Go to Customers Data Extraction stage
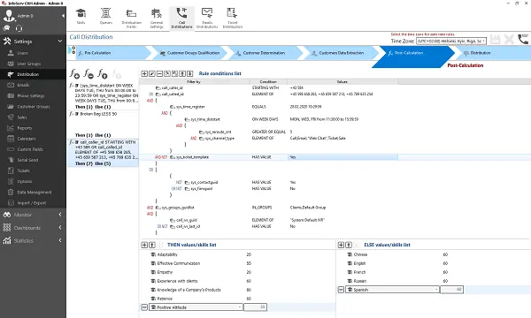 (342, 53)
